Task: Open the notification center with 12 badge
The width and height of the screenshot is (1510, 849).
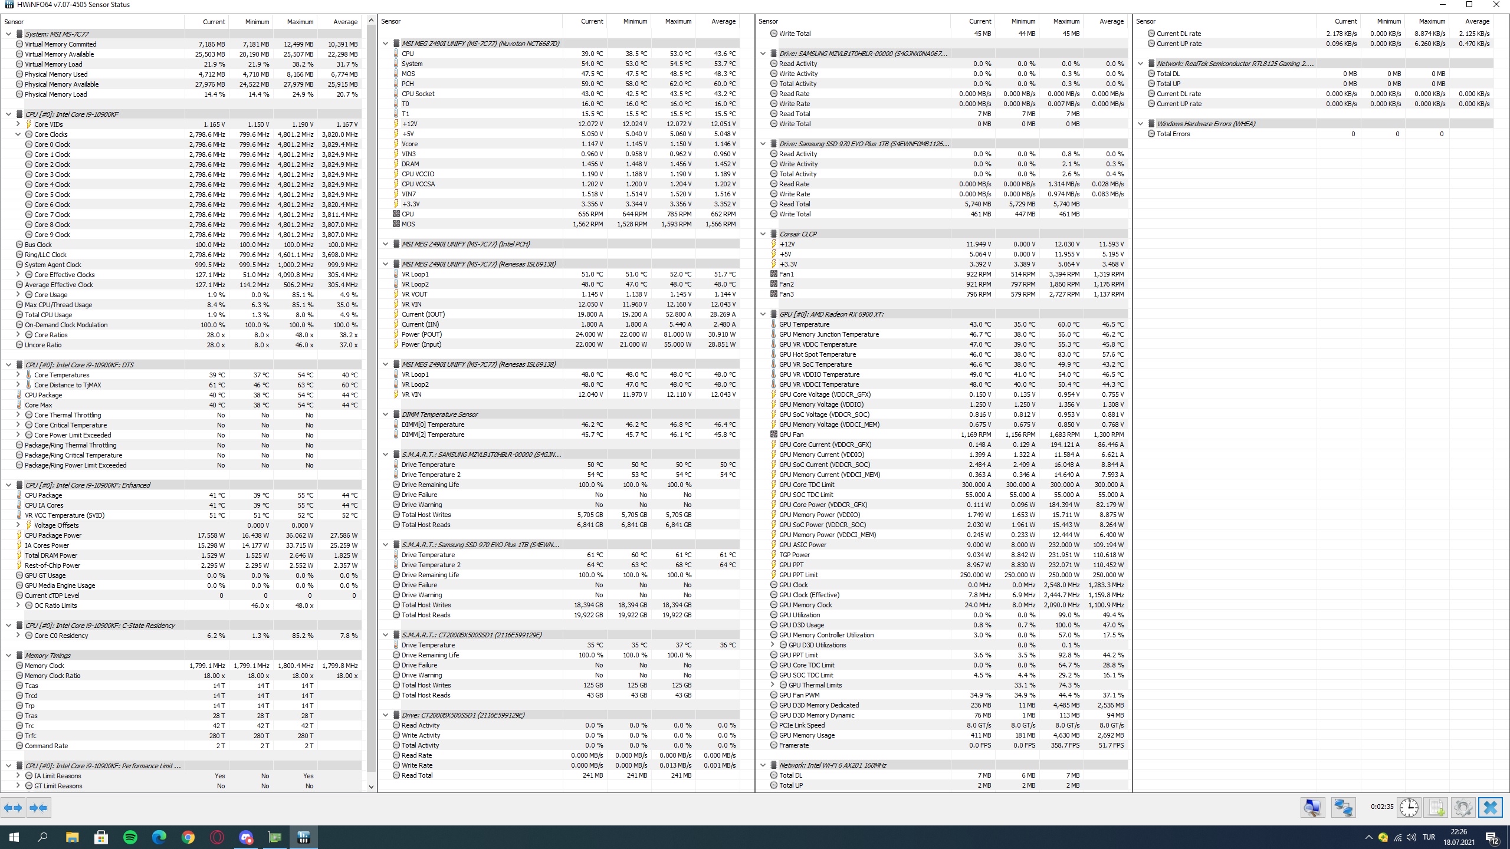Action: (1492, 837)
